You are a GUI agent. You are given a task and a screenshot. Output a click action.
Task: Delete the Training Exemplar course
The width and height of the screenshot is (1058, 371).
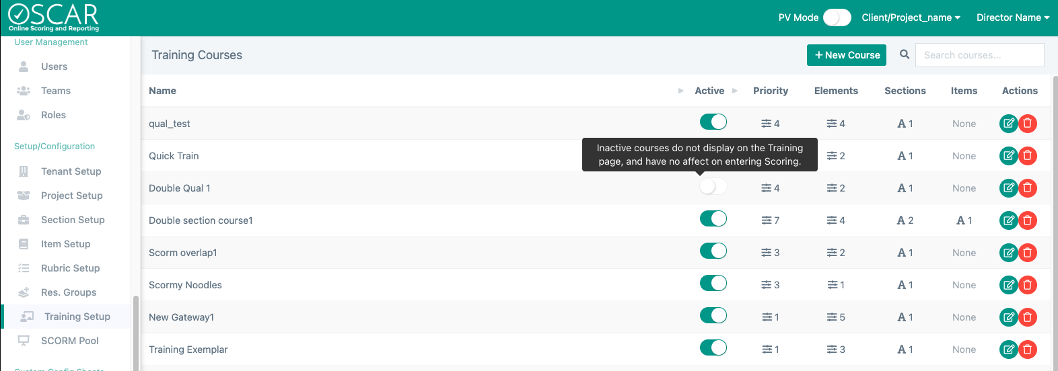1028,349
